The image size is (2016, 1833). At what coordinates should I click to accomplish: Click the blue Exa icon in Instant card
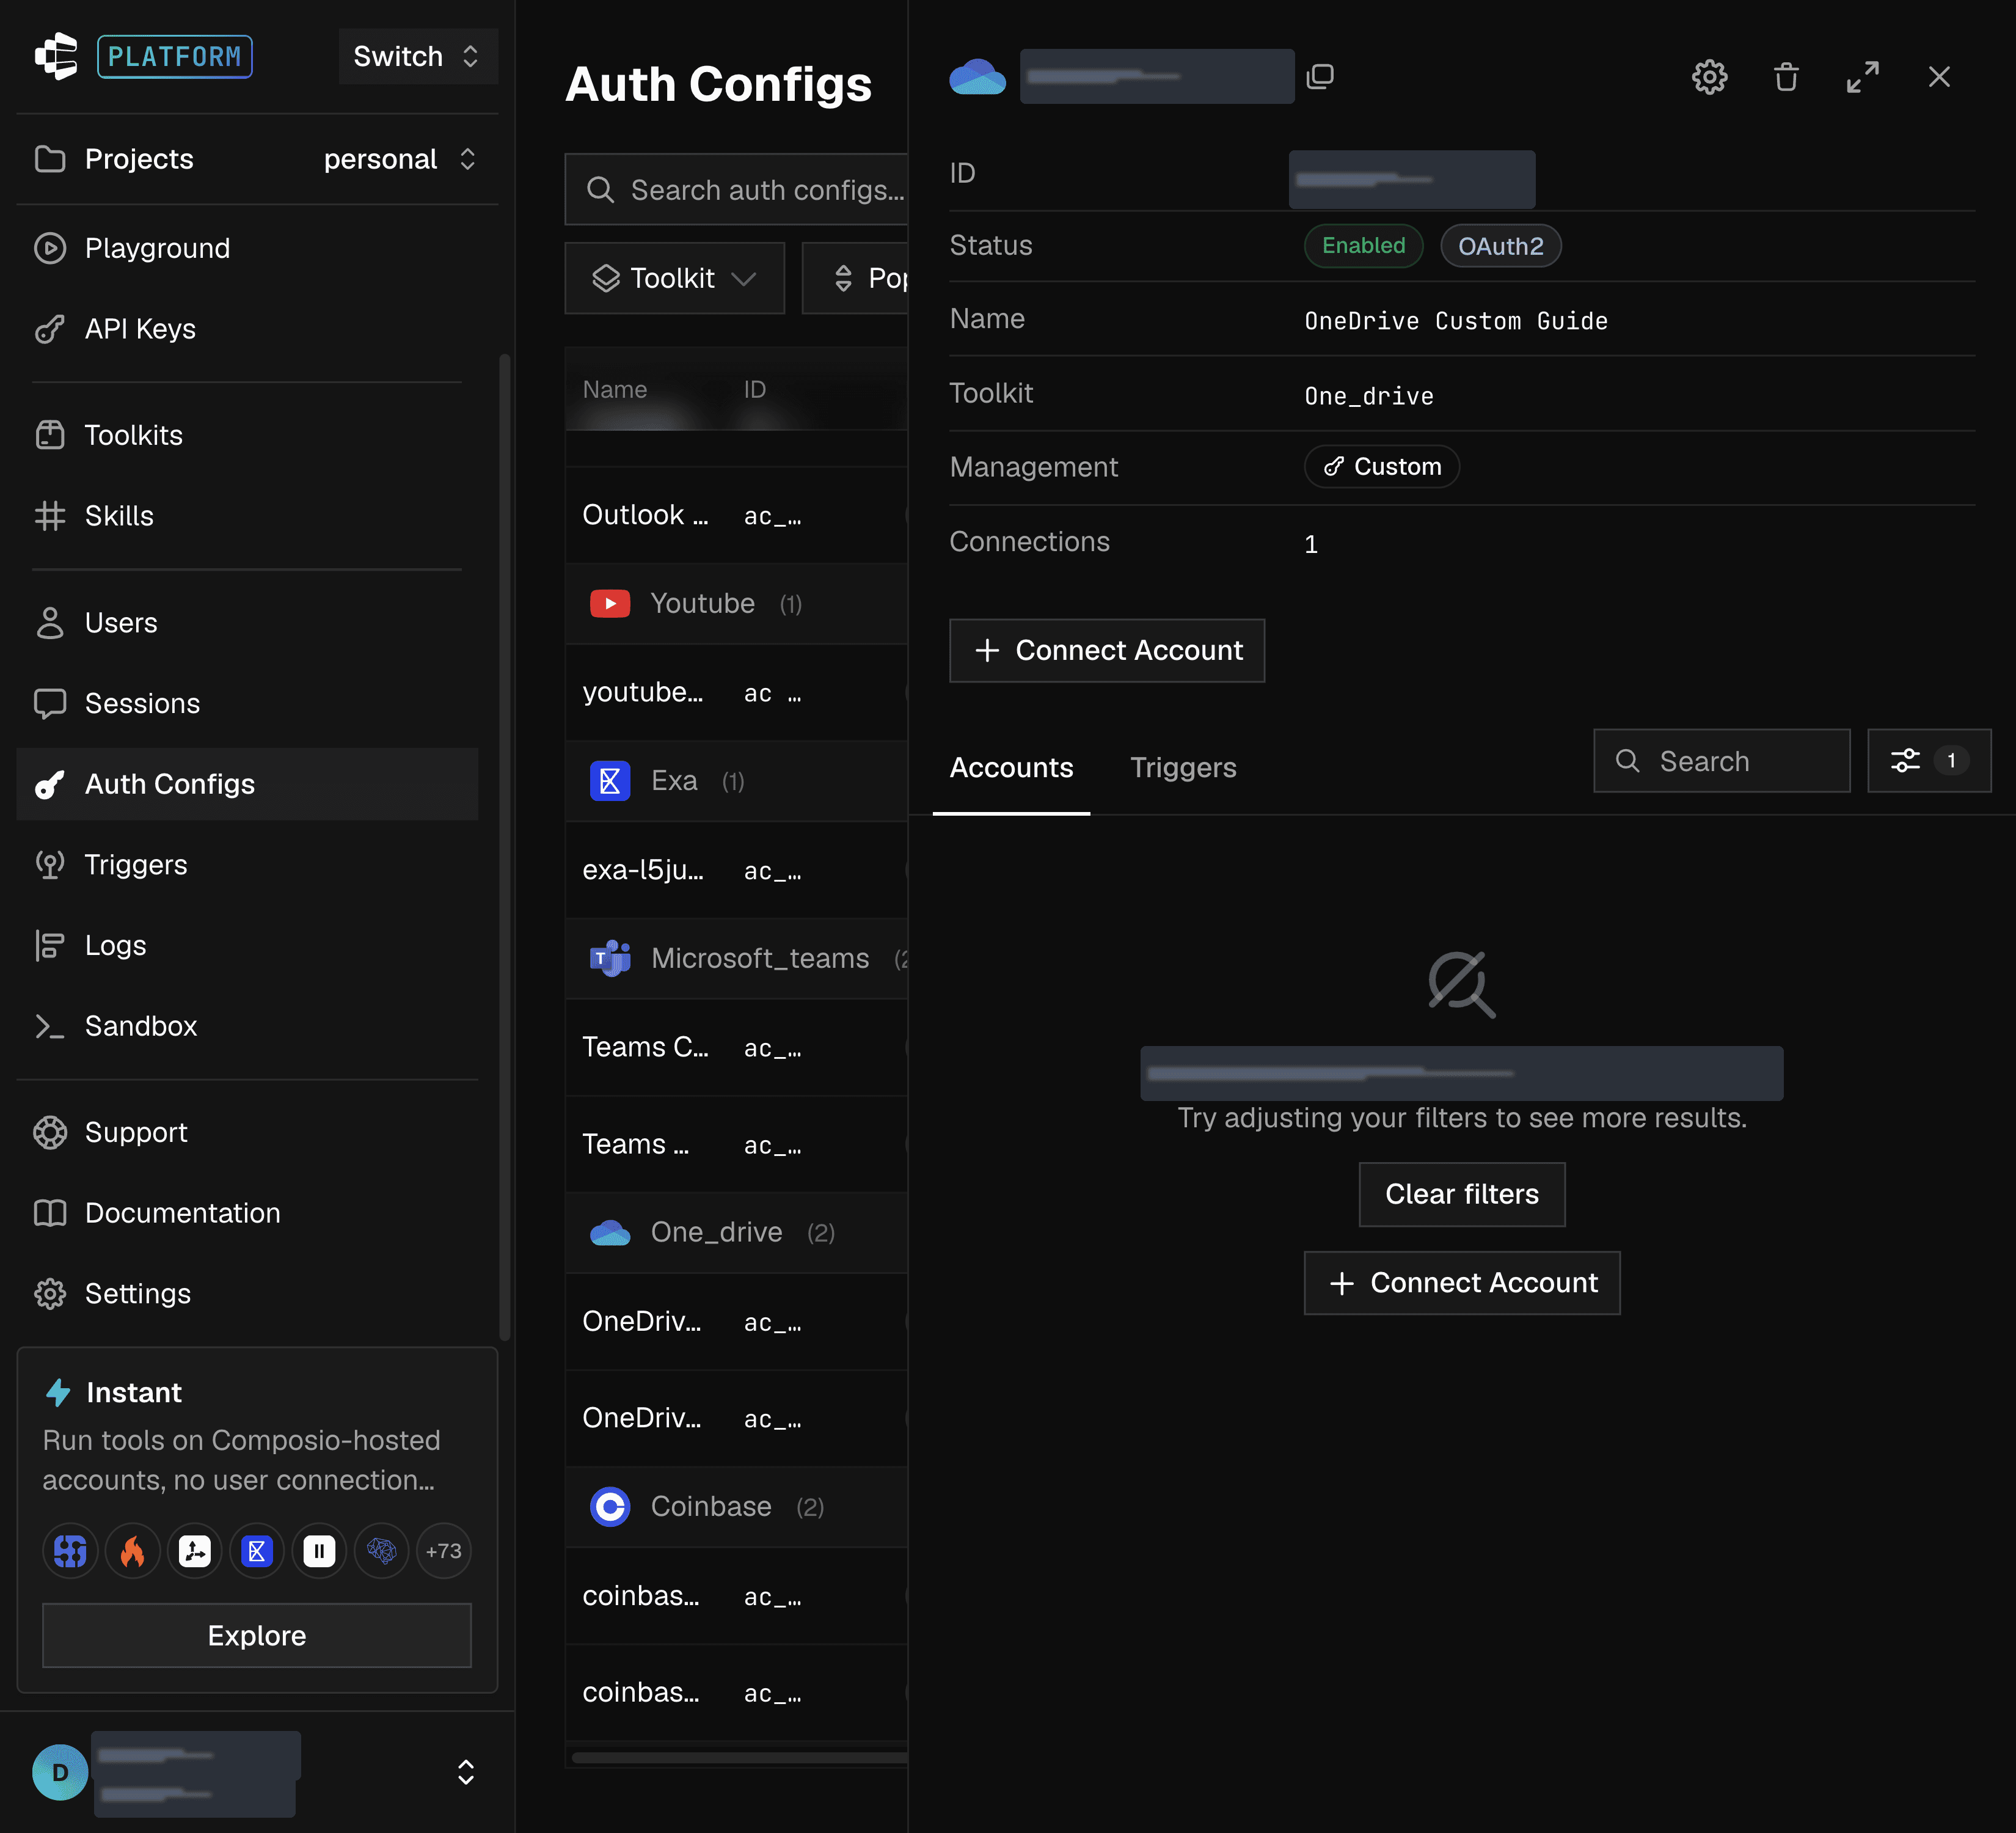click(257, 1551)
